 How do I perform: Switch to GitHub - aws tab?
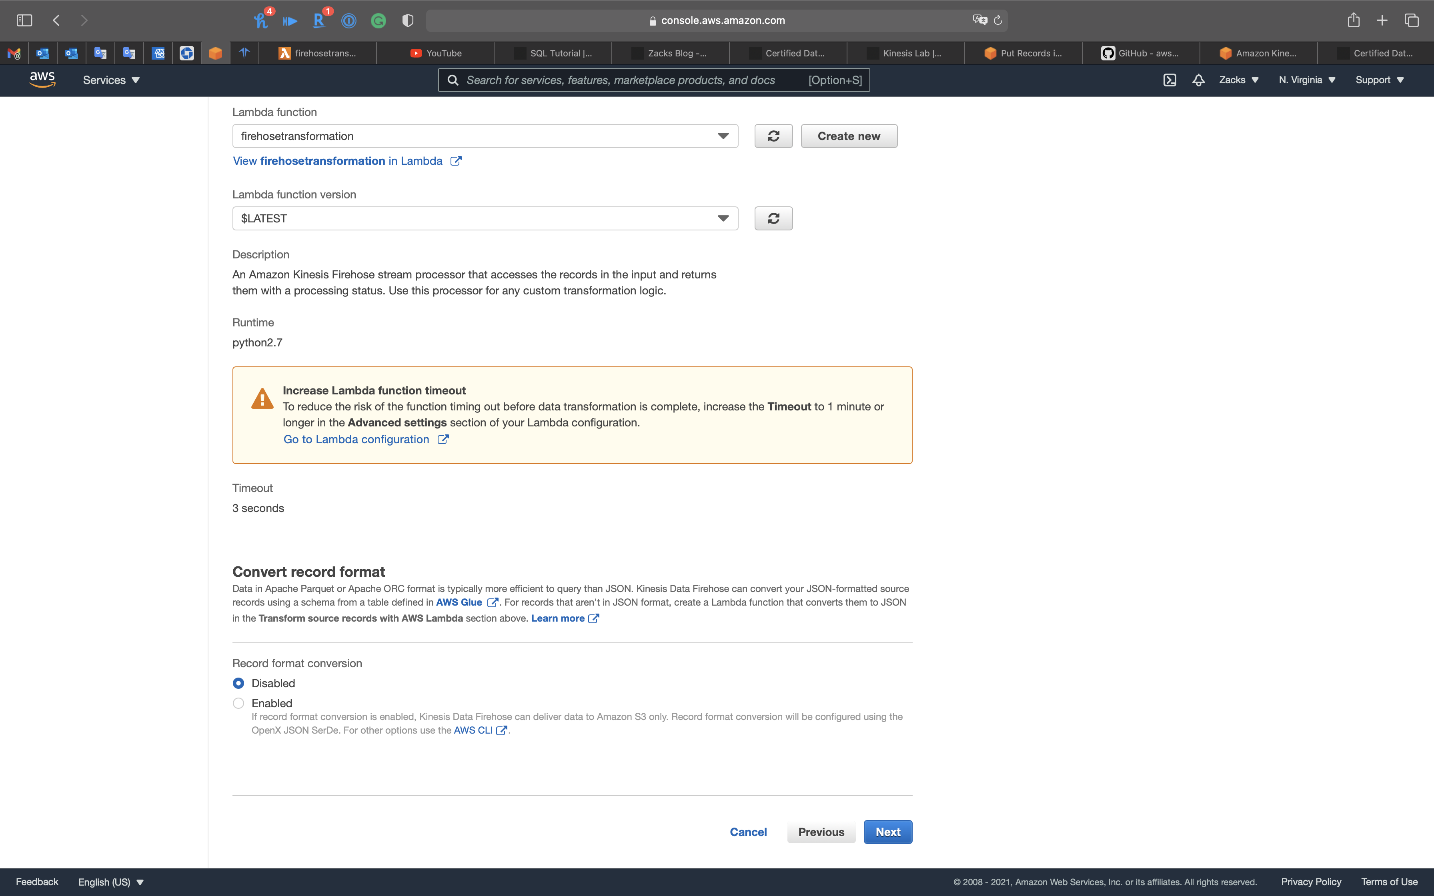point(1141,53)
